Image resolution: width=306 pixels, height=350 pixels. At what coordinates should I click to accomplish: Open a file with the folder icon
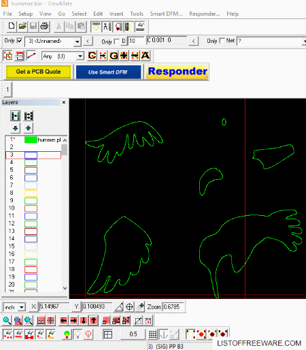(x=22, y=27)
